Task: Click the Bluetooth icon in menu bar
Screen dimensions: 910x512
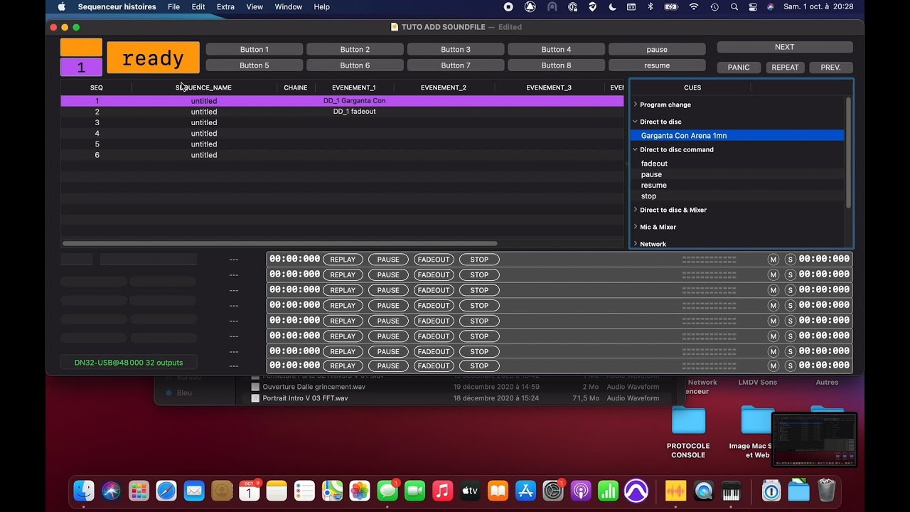Action: point(650,7)
